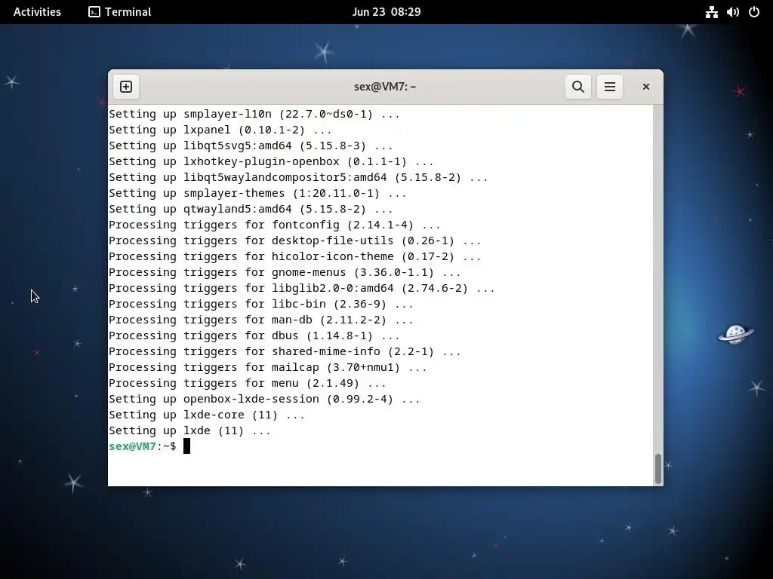Click the gnome-menus triggers line
The image size is (773, 579).
click(x=285, y=272)
